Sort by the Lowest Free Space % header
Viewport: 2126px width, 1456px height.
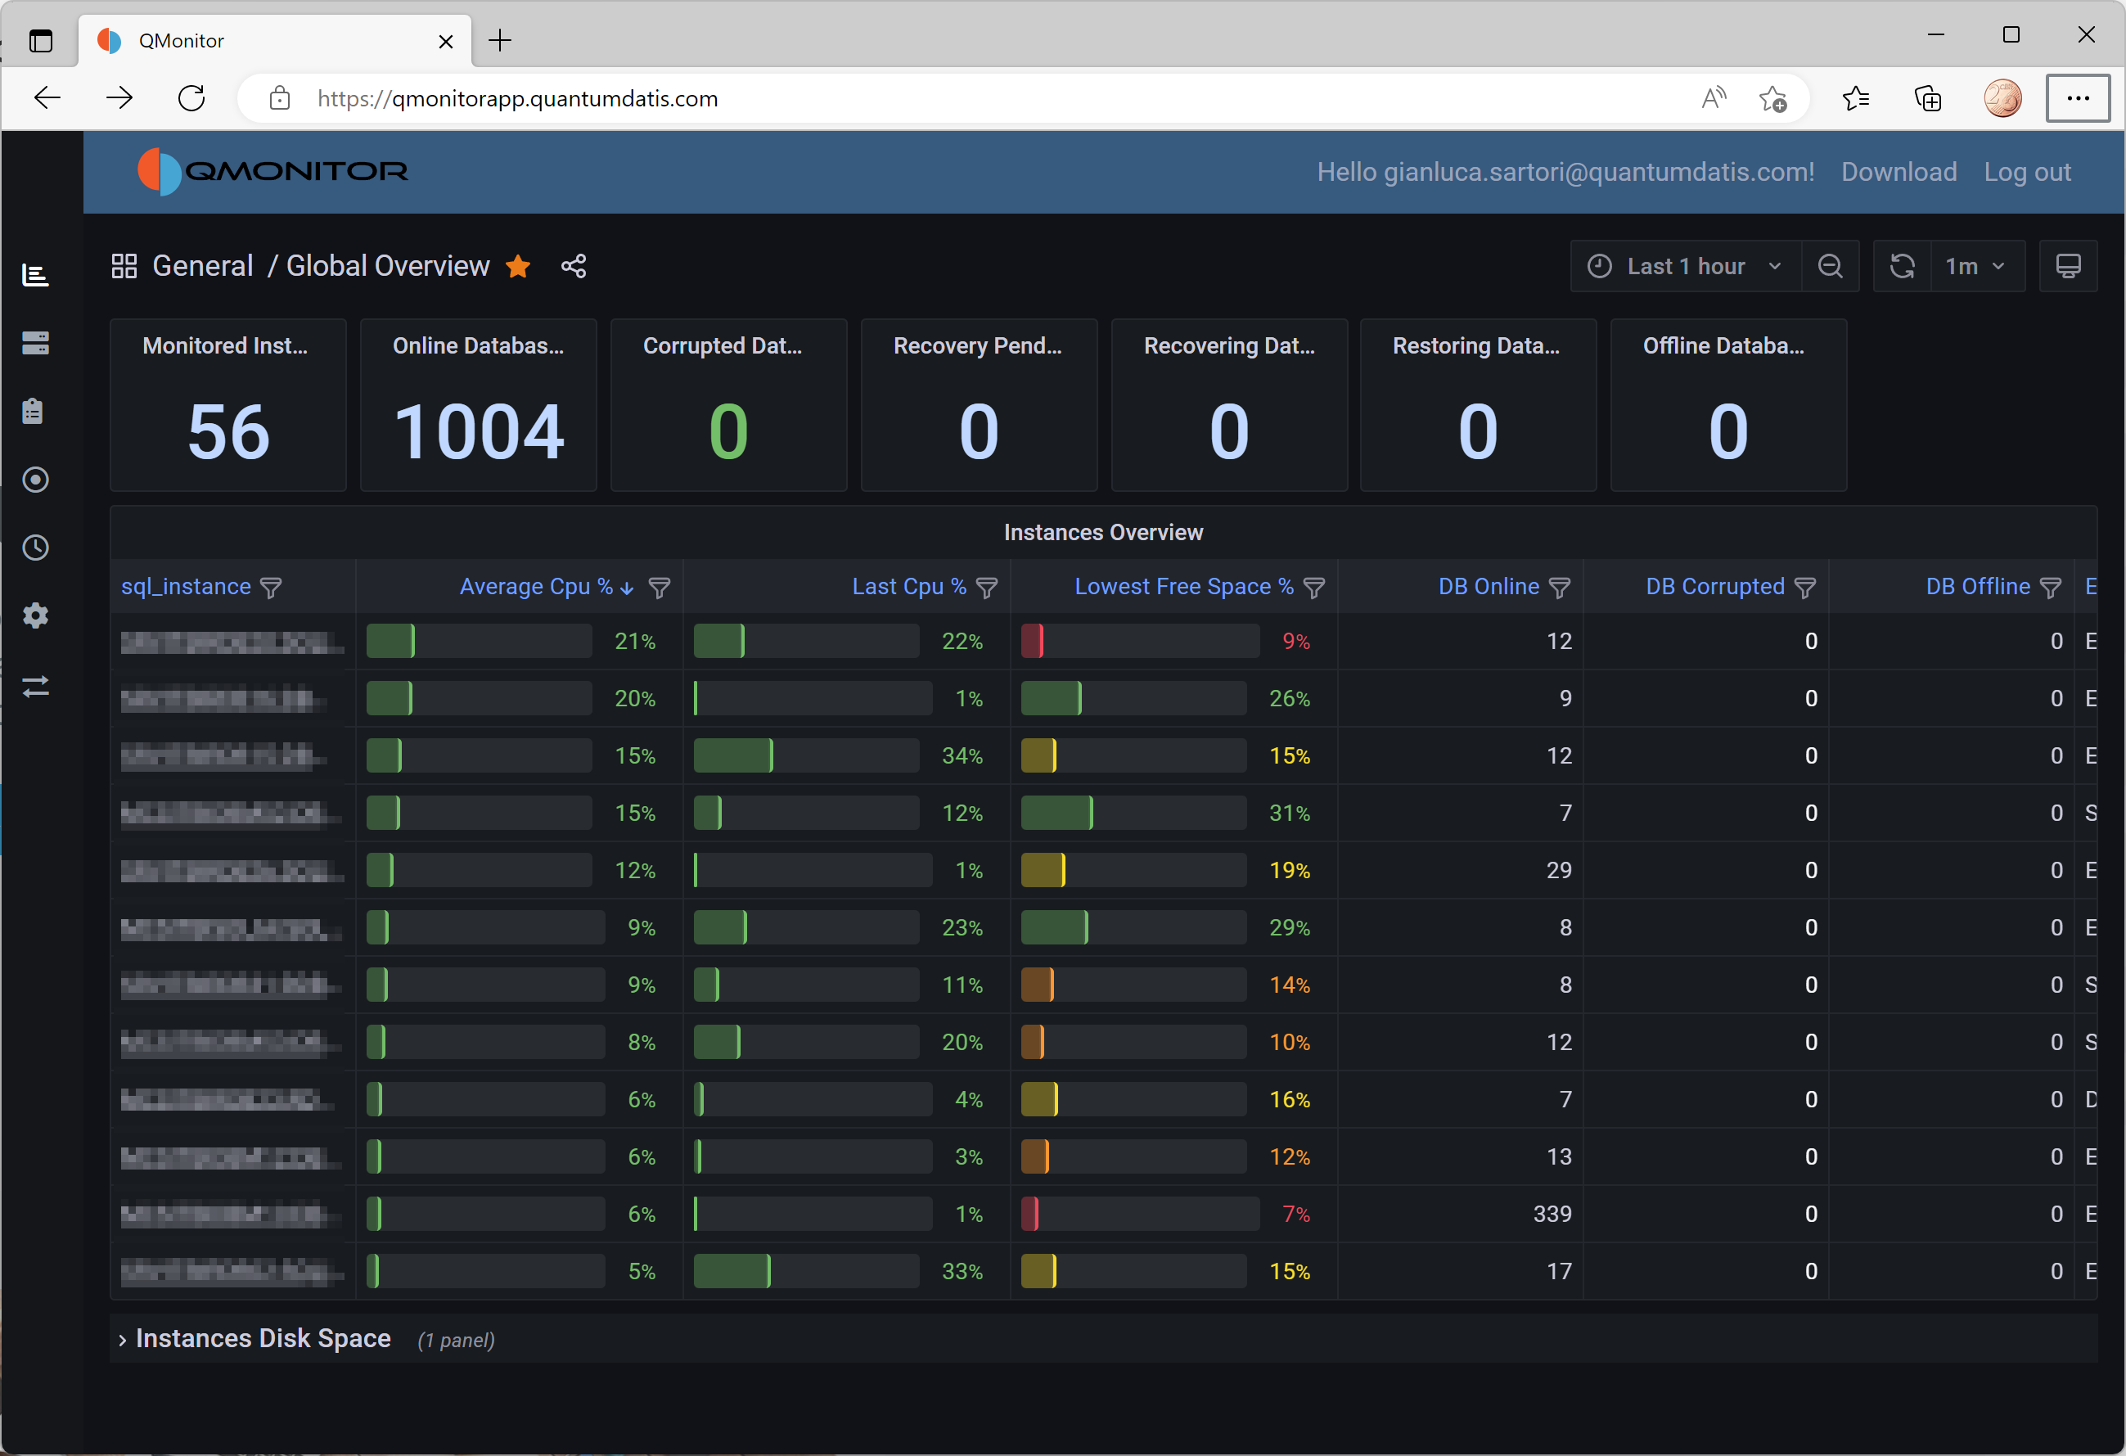(1182, 587)
